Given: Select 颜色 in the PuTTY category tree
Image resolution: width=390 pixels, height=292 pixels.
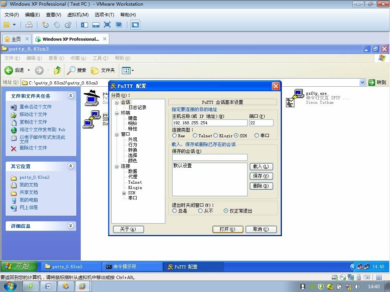Looking at the screenshot, I should pos(133,161).
